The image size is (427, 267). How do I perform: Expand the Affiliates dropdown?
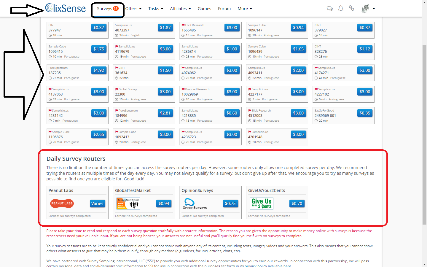pos(180,8)
